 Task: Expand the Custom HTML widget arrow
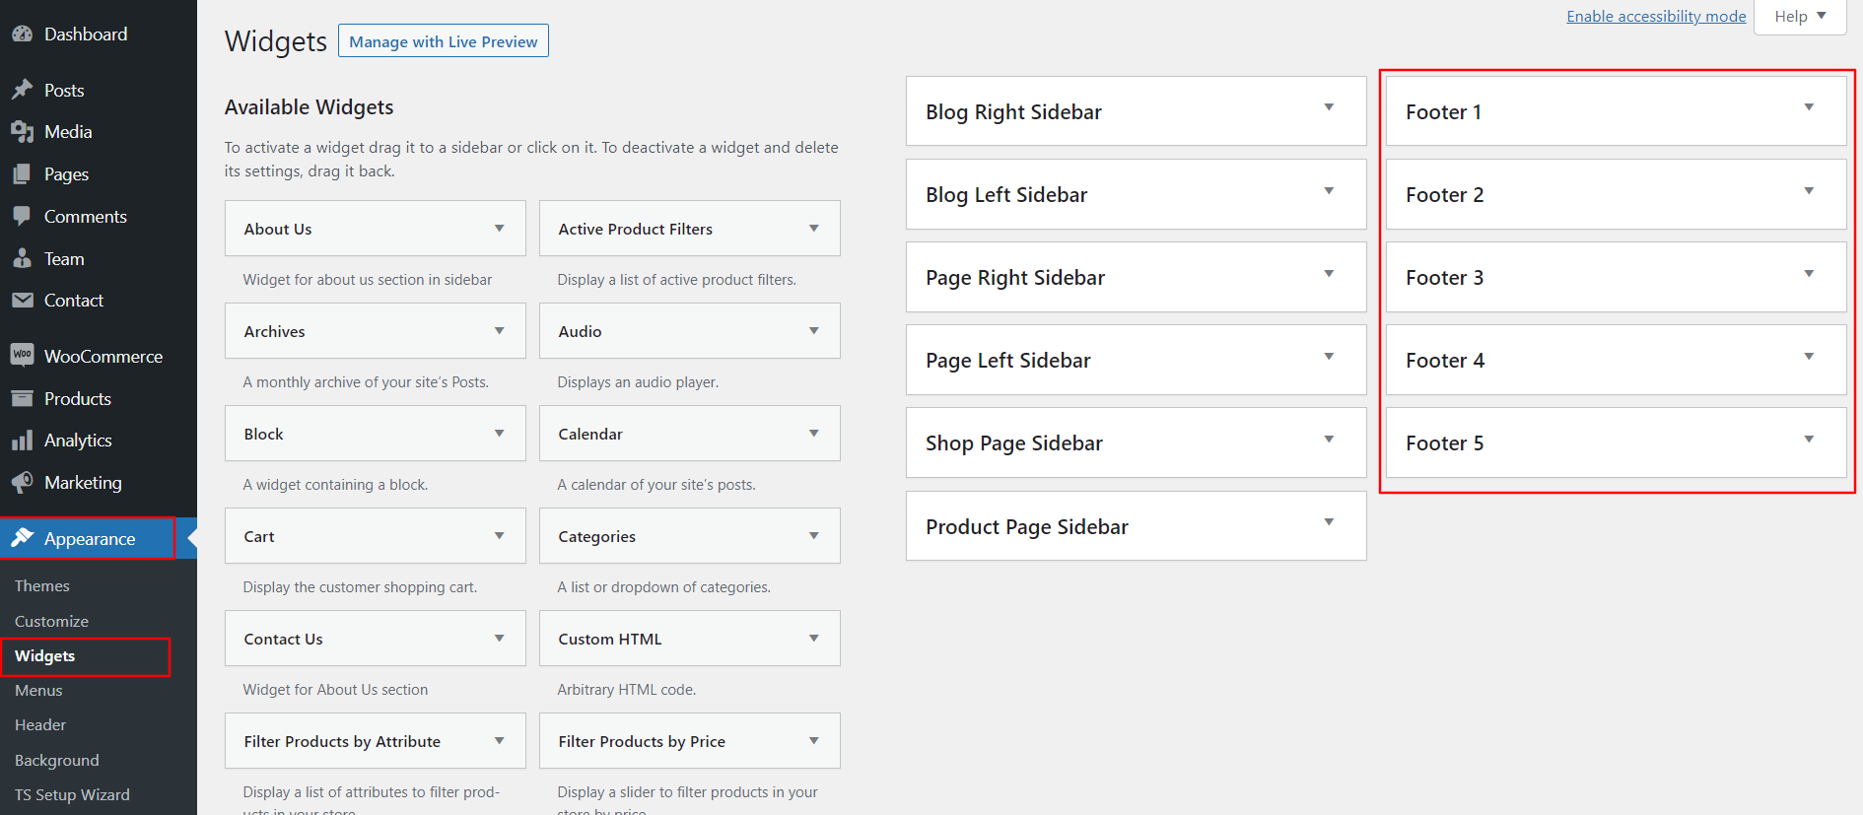(814, 639)
